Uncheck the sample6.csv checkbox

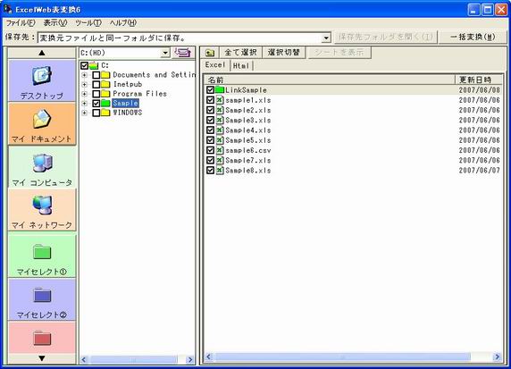point(210,150)
